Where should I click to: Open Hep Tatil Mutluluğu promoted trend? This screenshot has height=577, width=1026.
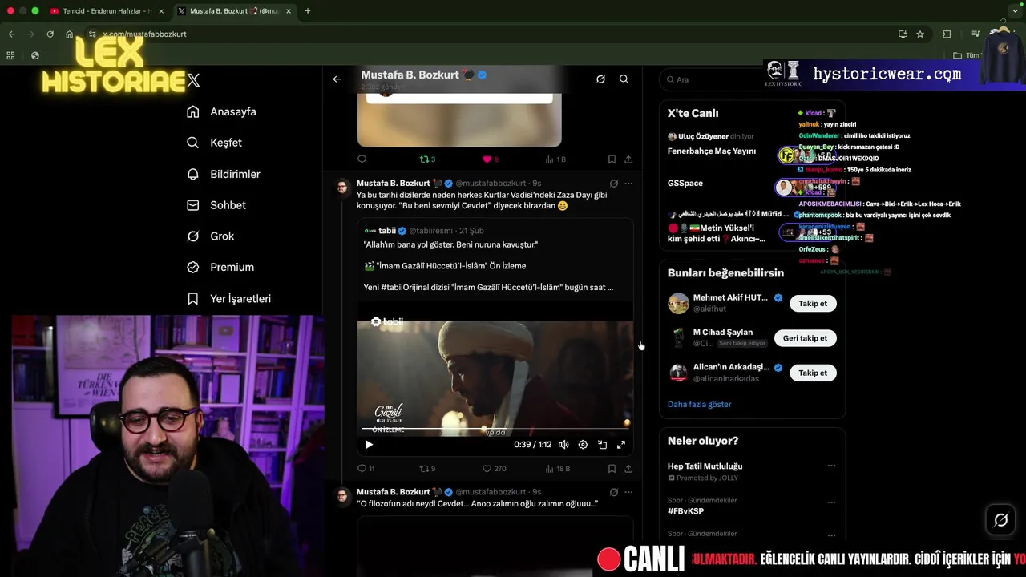coord(705,466)
